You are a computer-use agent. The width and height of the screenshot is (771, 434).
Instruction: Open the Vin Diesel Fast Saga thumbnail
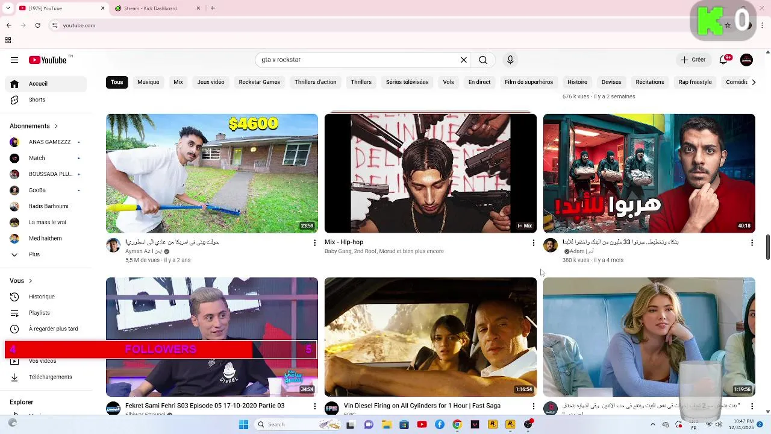pyautogui.click(x=431, y=337)
